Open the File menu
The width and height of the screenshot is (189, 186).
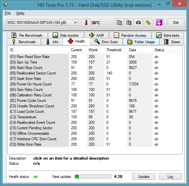8,13
